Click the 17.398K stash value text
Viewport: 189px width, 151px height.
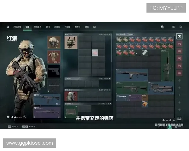(130, 35)
